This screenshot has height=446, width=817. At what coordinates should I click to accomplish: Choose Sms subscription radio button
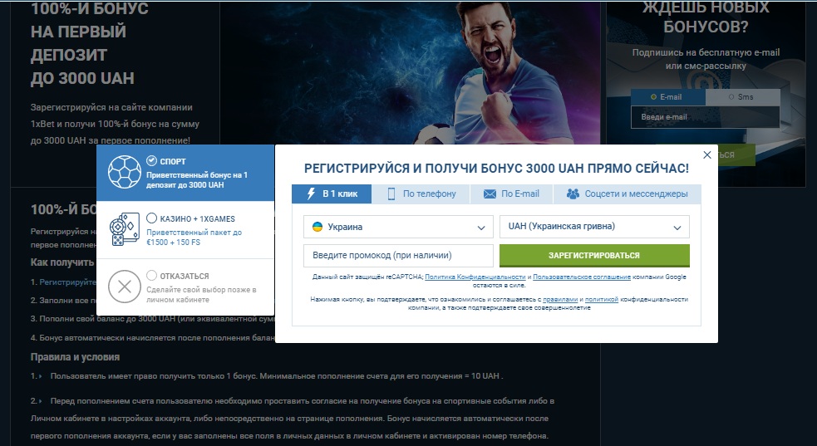pos(731,97)
